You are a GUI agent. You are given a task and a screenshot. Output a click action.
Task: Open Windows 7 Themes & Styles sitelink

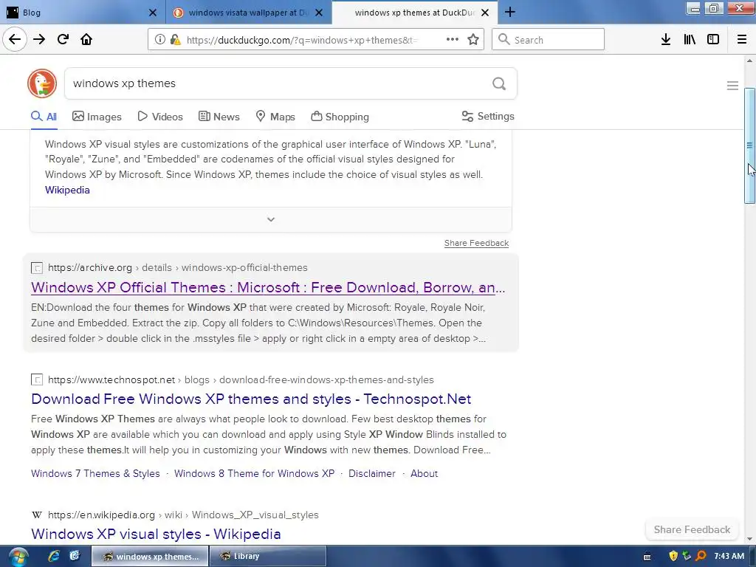(95, 473)
